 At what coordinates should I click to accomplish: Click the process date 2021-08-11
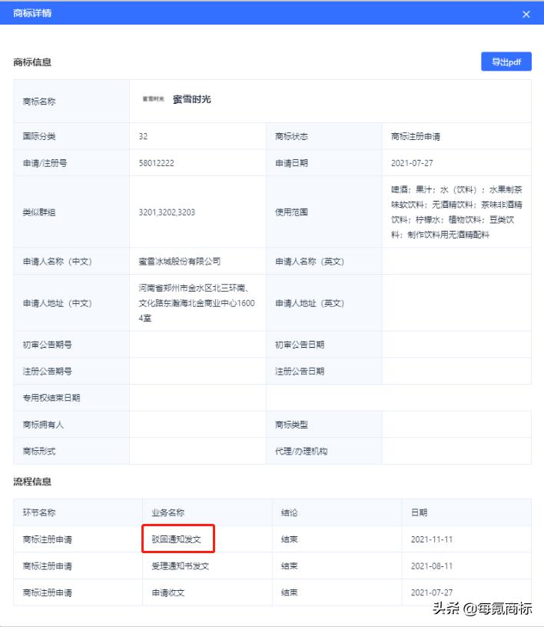431,566
